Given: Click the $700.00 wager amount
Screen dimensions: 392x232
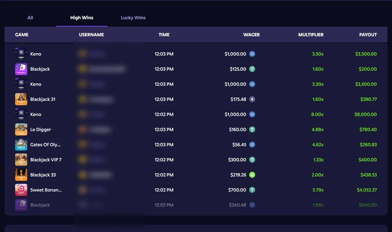Looking at the screenshot, I should 237,190.
